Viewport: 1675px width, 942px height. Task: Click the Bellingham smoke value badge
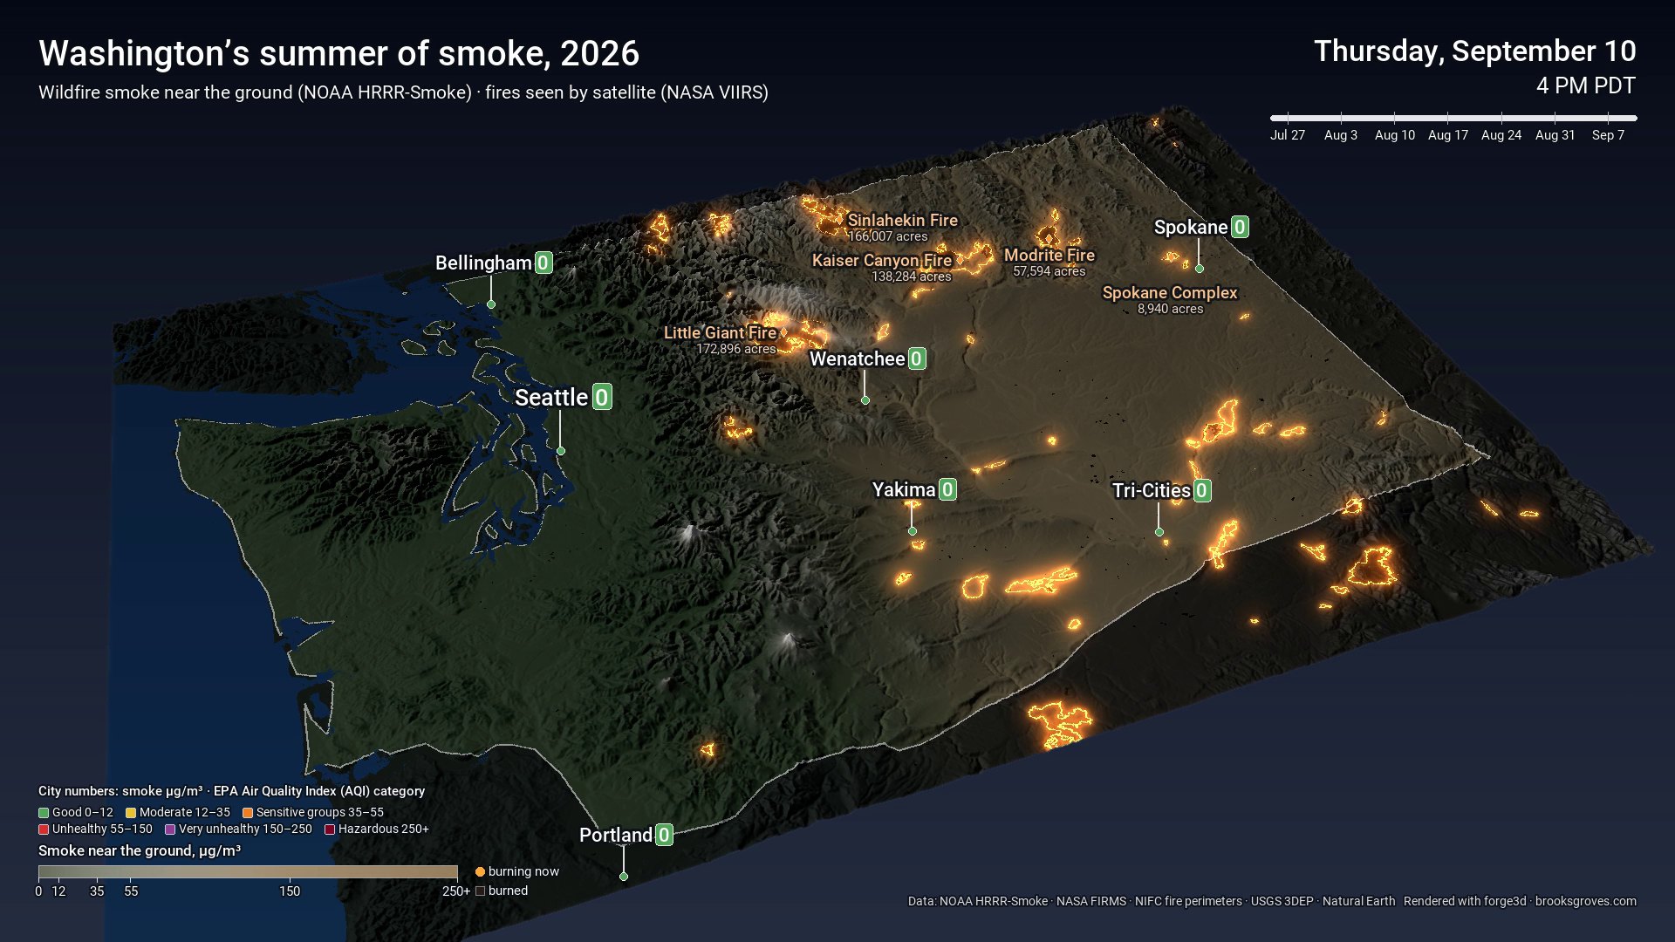(x=543, y=263)
